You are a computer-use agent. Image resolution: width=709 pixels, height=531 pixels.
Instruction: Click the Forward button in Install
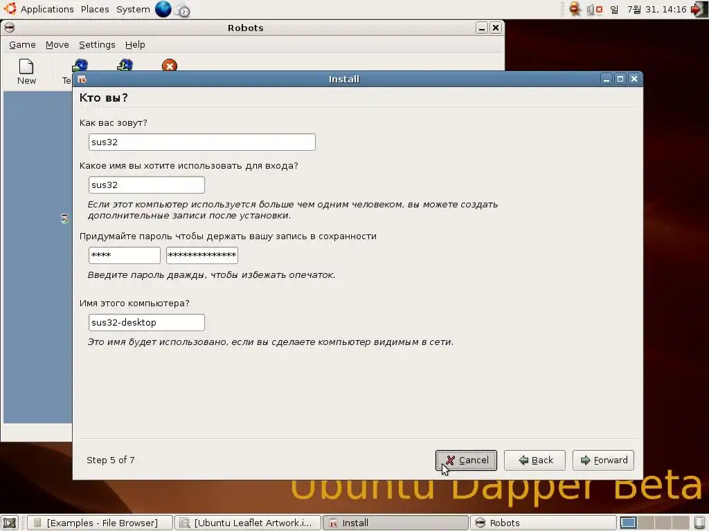(x=603, y=460)
